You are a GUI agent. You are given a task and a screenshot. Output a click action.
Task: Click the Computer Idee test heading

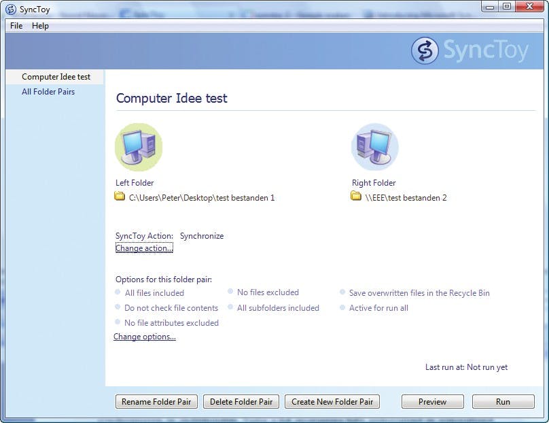[171, 98]
